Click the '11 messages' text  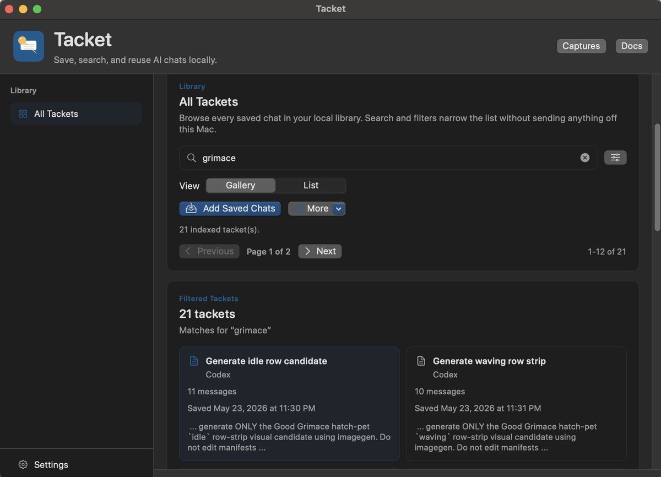pos(212,392)
